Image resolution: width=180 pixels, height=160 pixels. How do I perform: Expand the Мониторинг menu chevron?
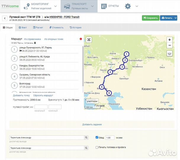[x=55, y=6]
